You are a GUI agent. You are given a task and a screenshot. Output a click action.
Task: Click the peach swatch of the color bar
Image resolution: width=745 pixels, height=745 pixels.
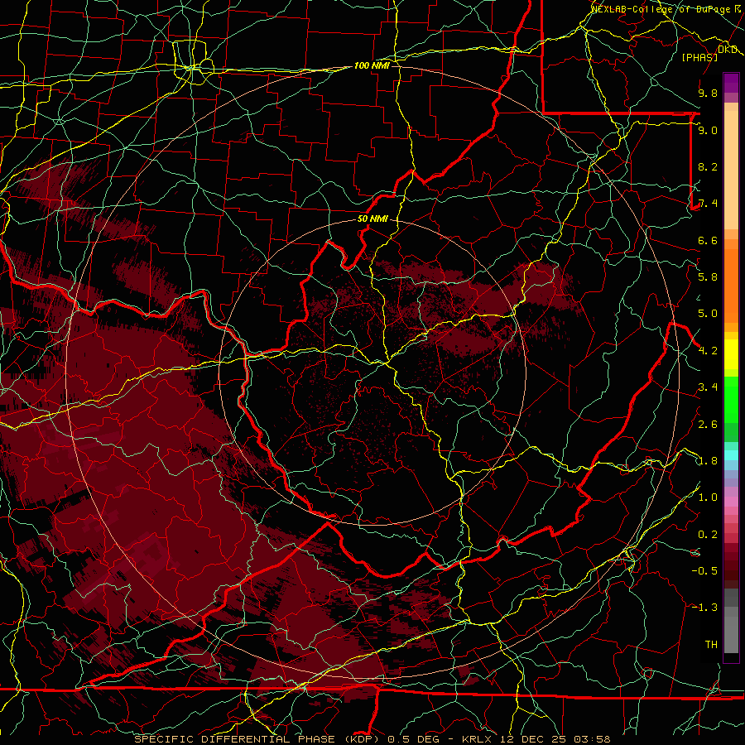pos(731,170)
